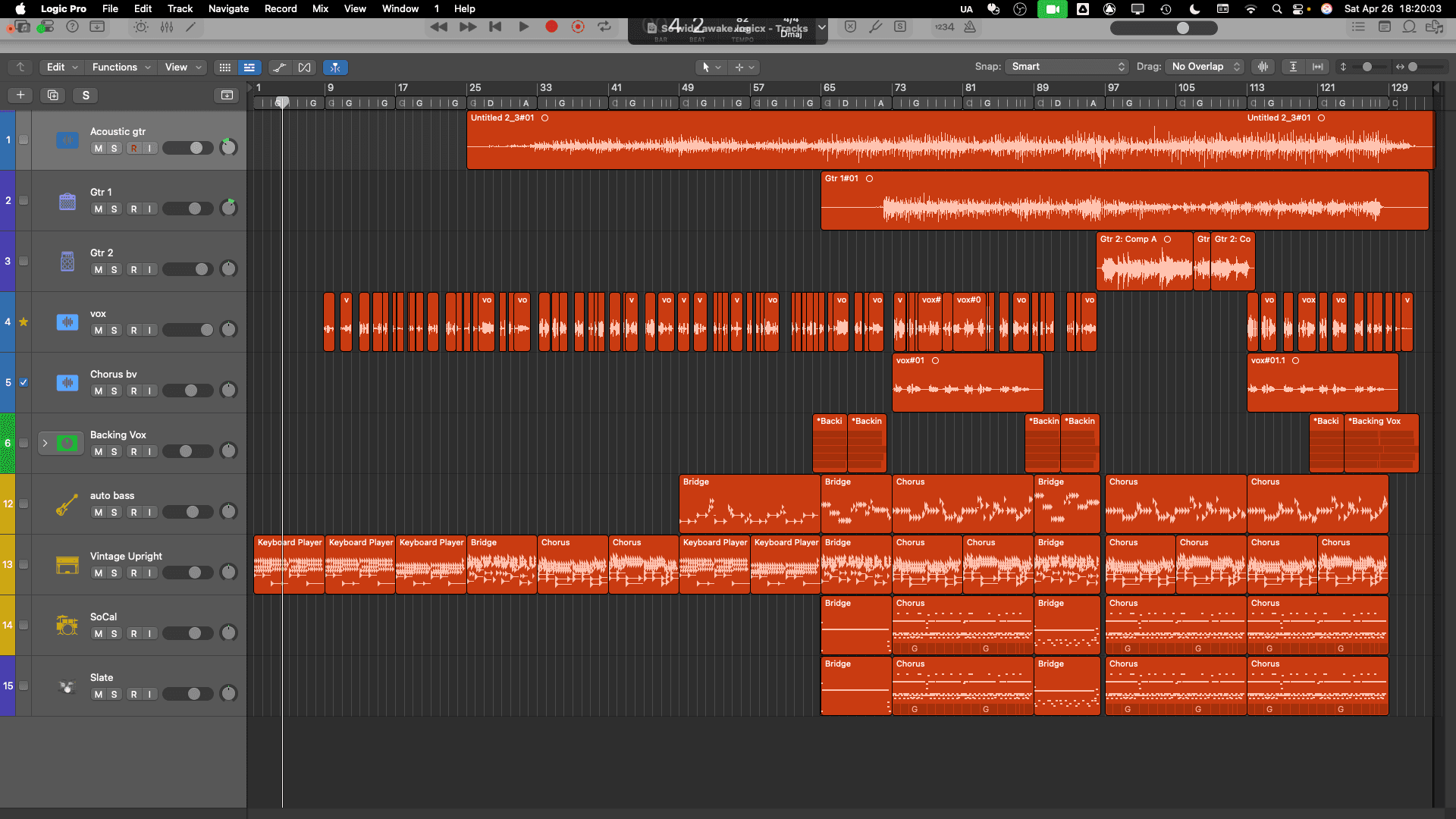Toggle Flex display icon
Image resolution: width=1456 pixels, height=819 pixels.
tap(305, 67)
